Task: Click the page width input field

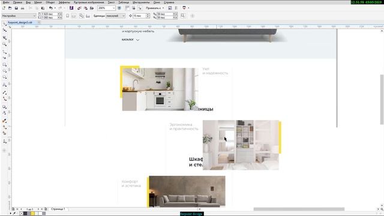Action: point(49,14)
